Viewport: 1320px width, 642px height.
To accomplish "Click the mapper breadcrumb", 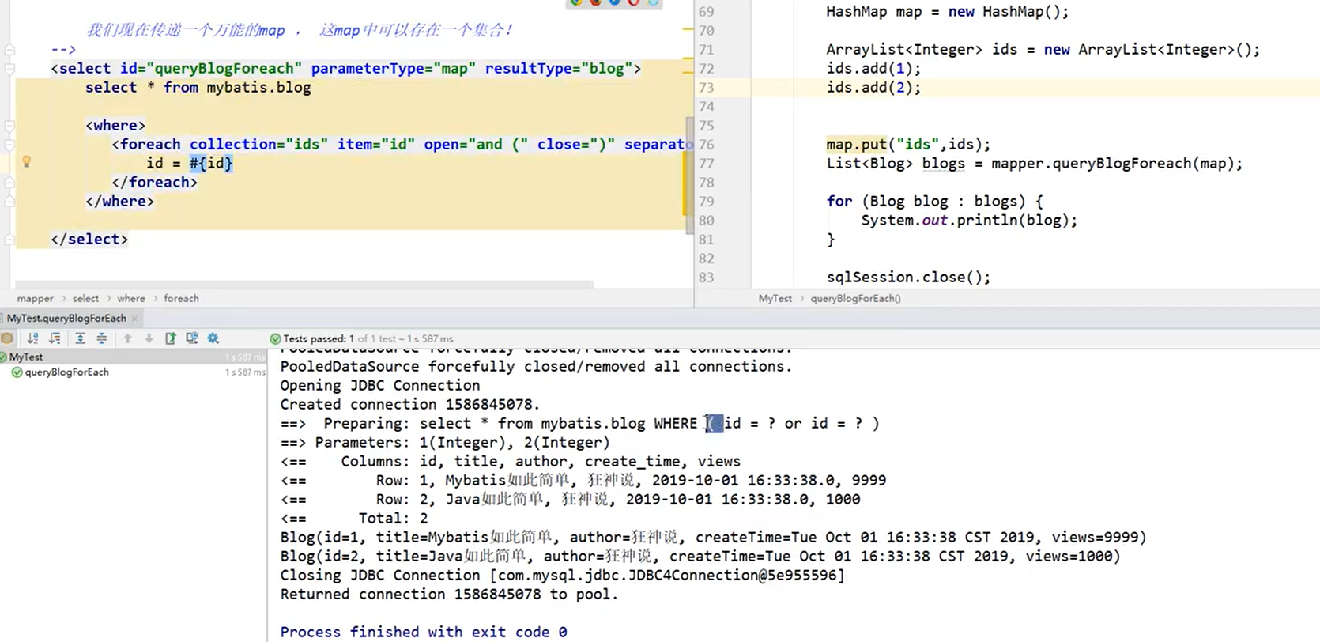I will coord(36,299).
